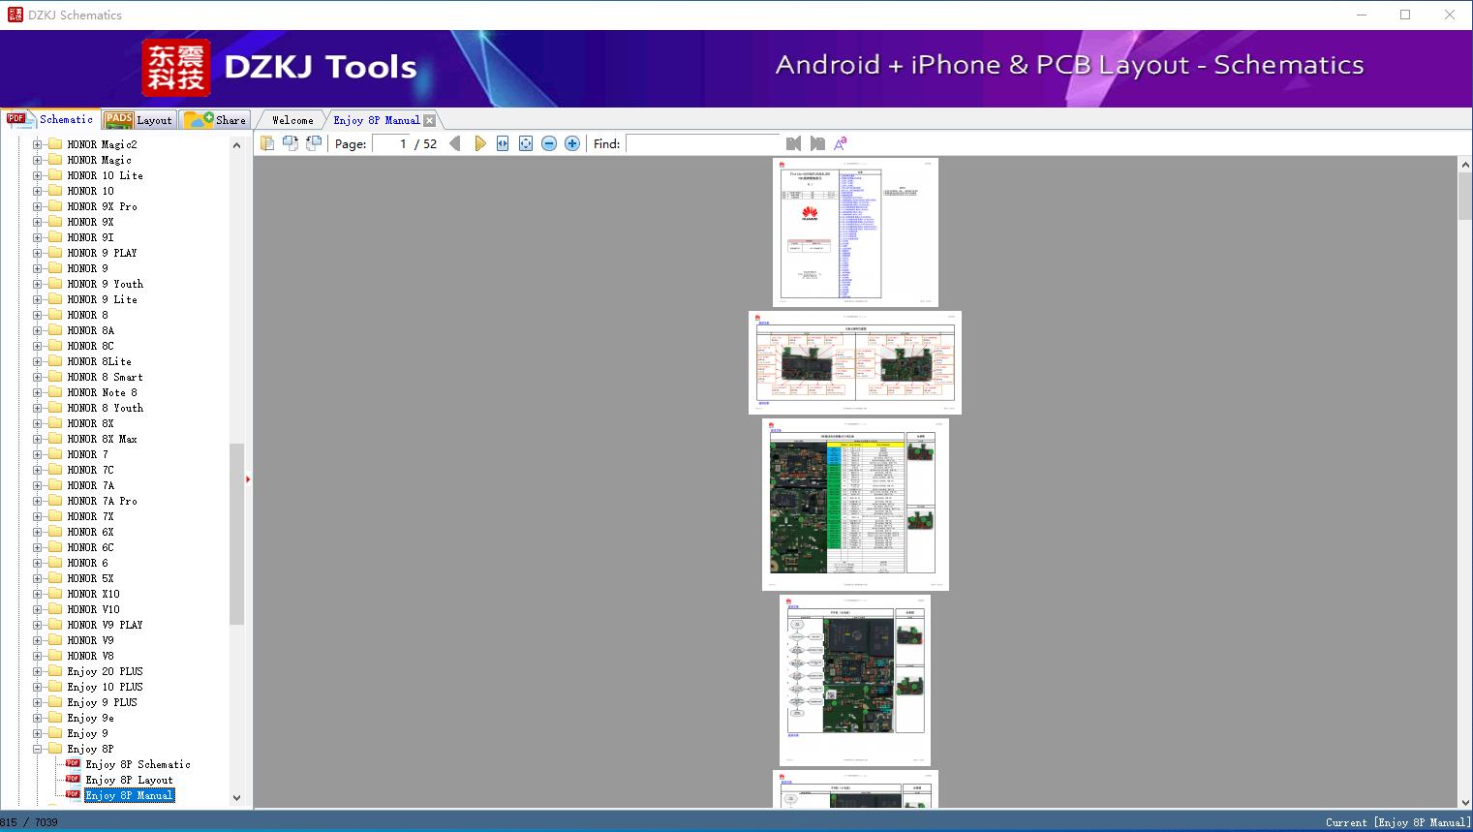
Task: Collapse the Enjoy 8P folder
Action: pos(37,749)
